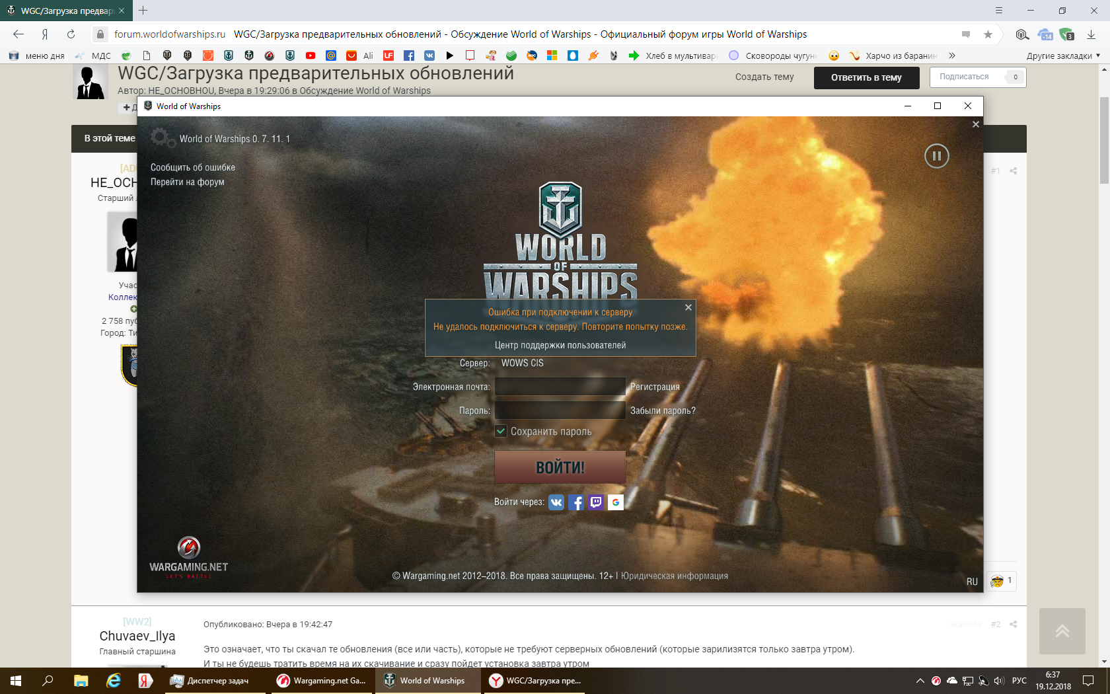The height and width of the screenshot is (694, 1110).
Task: Expand hidden bookmarks chevron
Action: pyautogui.click(x=952, y=56)
